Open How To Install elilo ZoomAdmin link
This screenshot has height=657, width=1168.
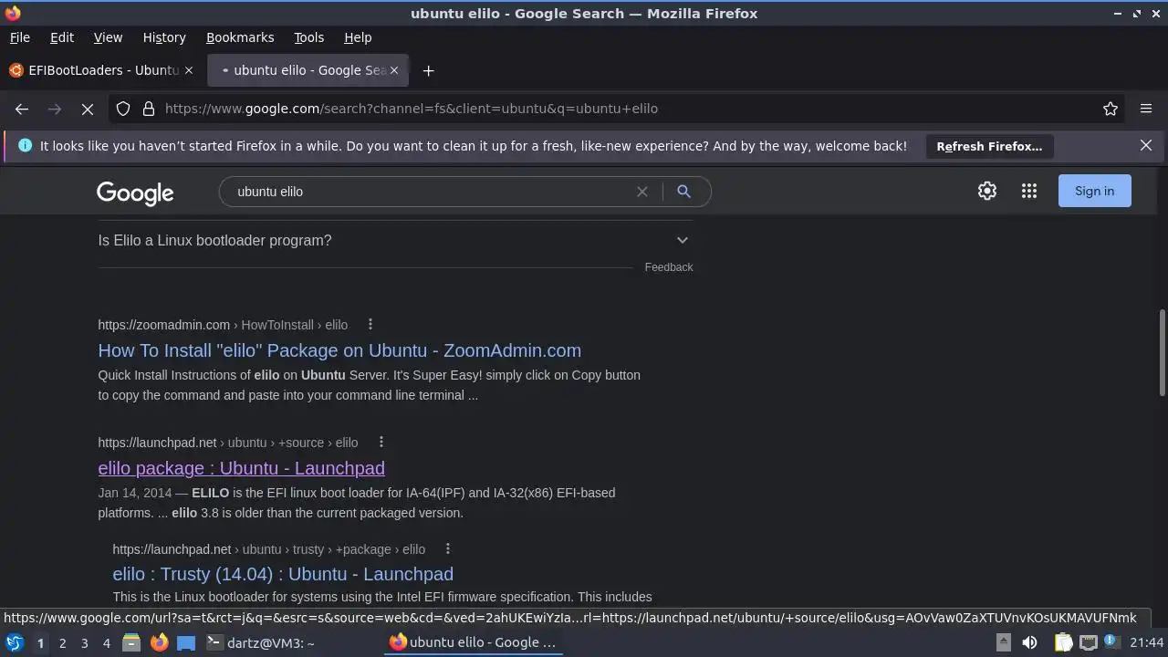(x=339, y=350)
